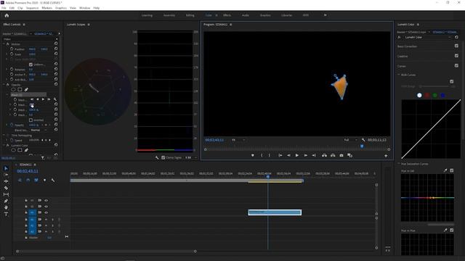The width and height of the screenshot is (465, 261).
Task: Open the Sequence menu
Action: coord(32,8)
